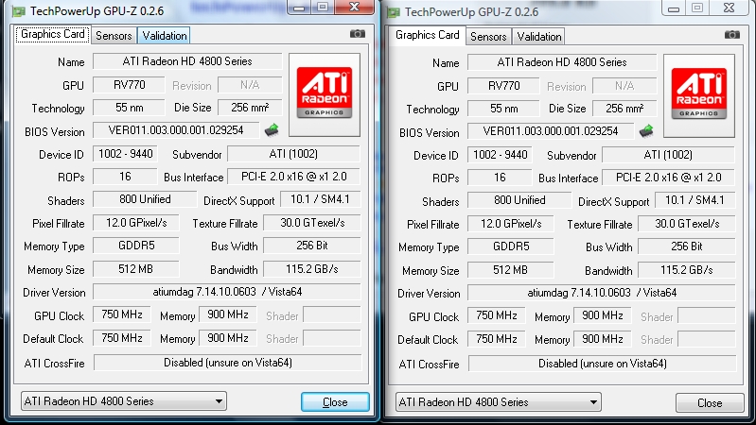Click the Device ID field 1002 - 9440 in left window
Screen dimensions: 756x425
click(x=125, y=154)
